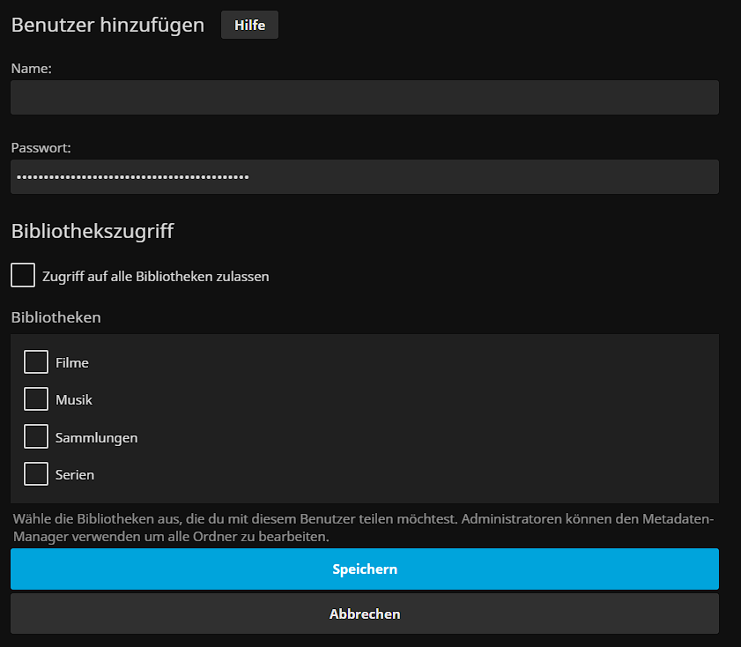The image size is (741, 647).
Task: Click the 'Zugriff auf alle Bibliotheken zulassen' text
Action: click(x=155, y=277)
